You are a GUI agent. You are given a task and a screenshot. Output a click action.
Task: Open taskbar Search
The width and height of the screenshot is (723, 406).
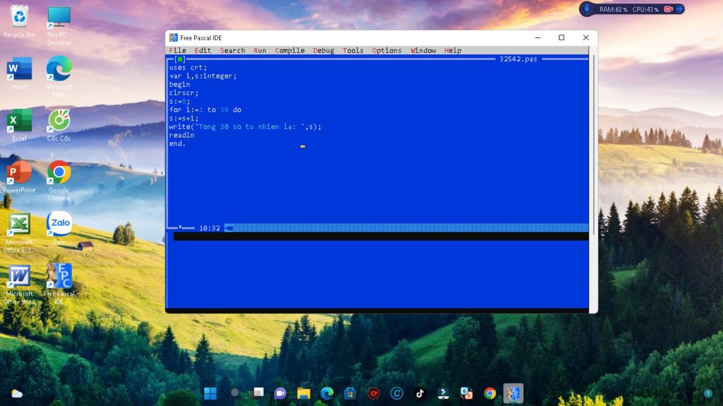[x=234, y=393]
